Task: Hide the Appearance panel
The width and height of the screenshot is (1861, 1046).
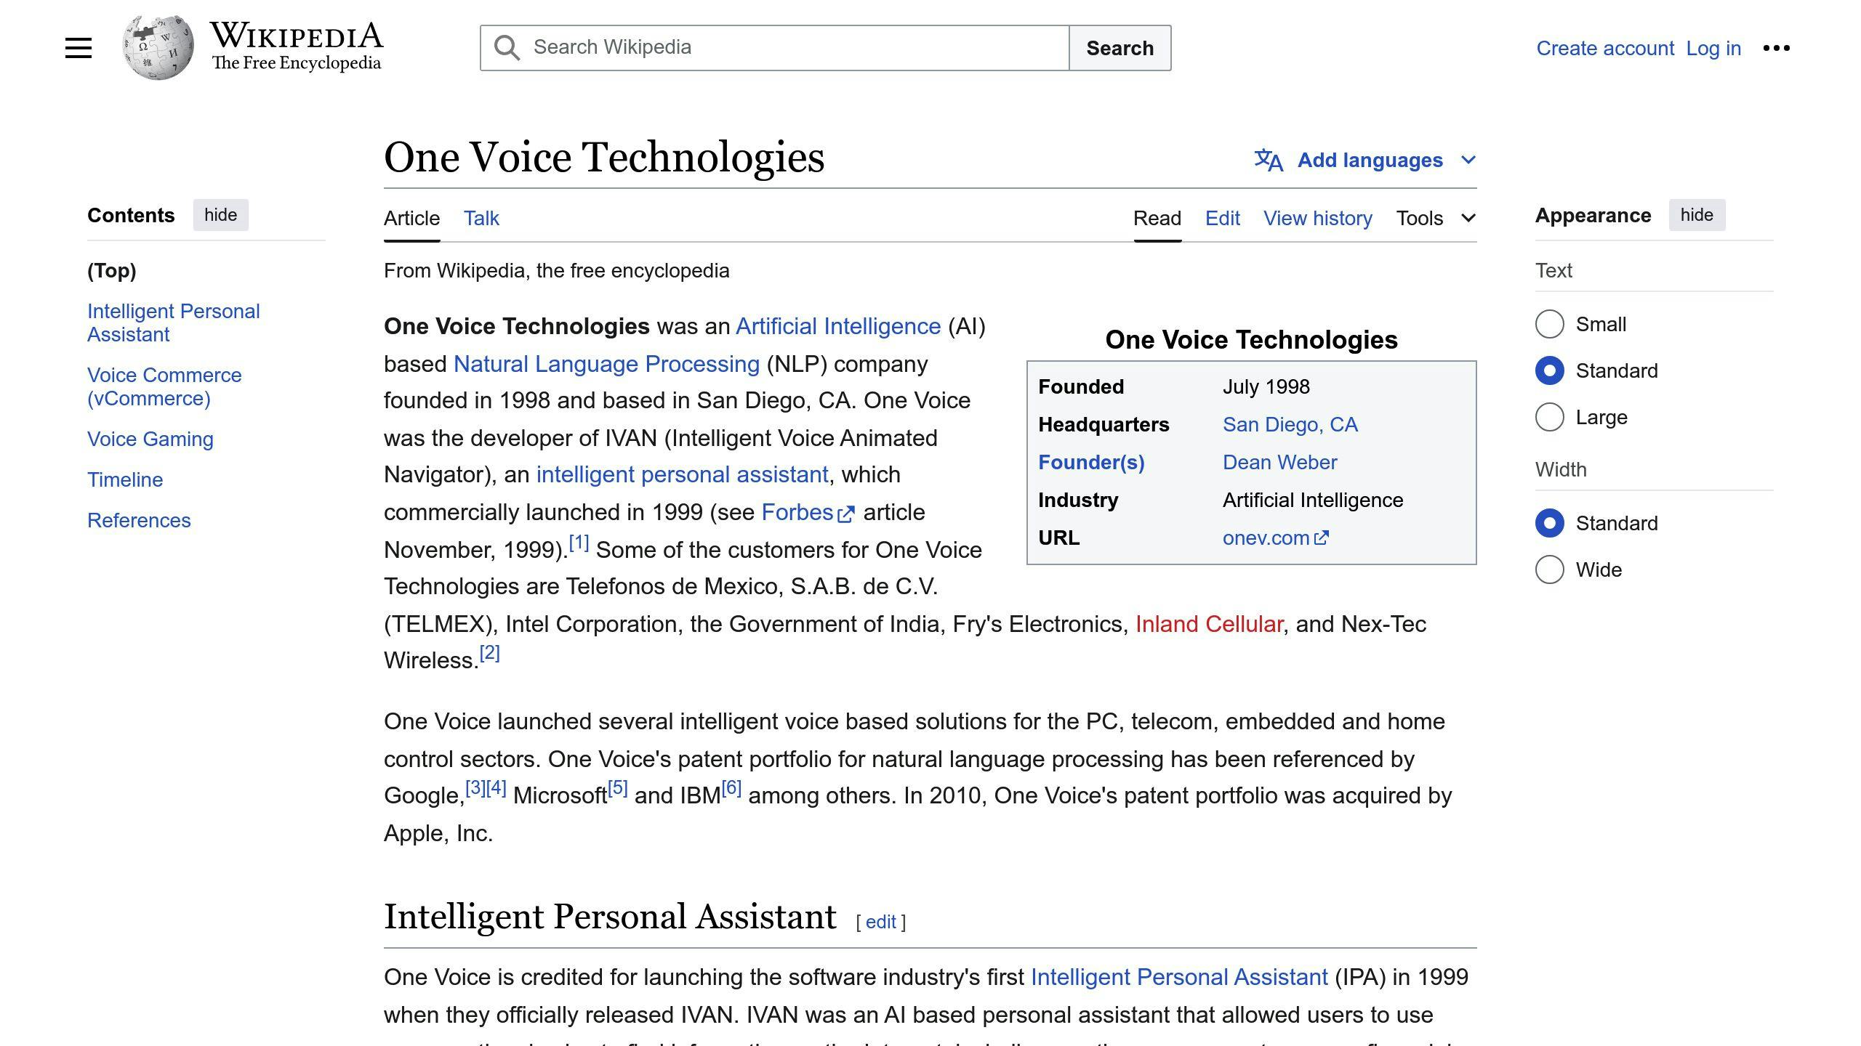Action: [x=1697, y=215]
